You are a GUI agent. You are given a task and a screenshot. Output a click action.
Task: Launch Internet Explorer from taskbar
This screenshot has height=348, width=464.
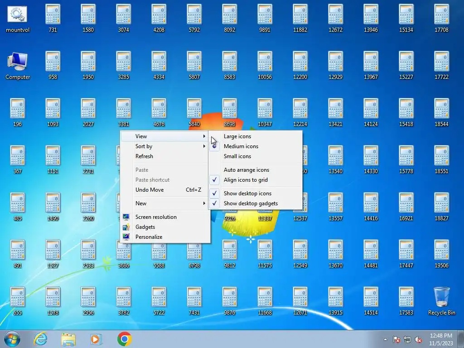tap(40, 339)
